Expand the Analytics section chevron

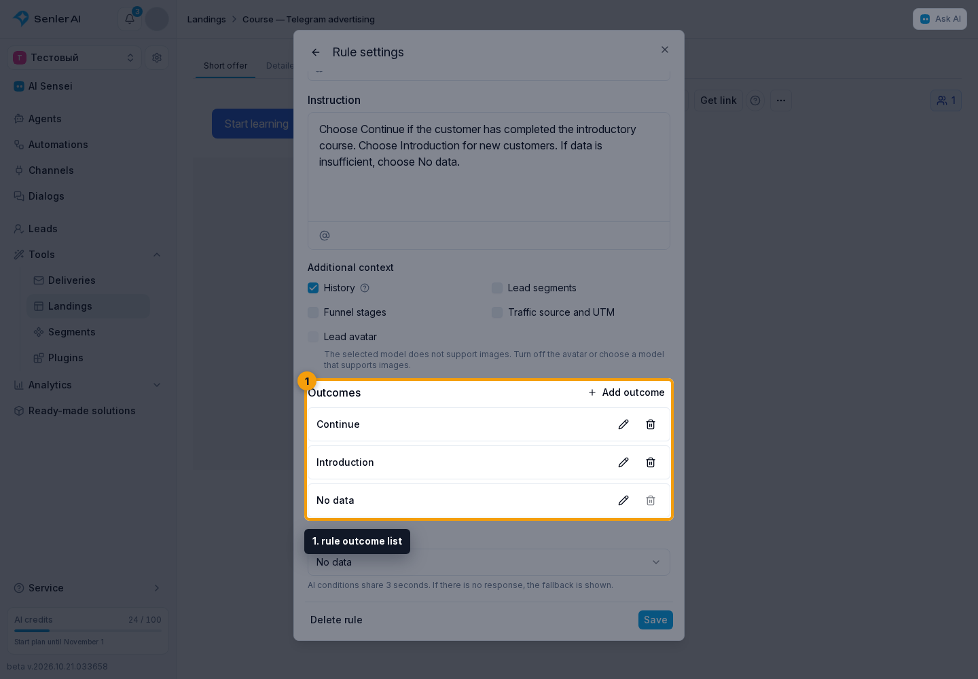157,385
